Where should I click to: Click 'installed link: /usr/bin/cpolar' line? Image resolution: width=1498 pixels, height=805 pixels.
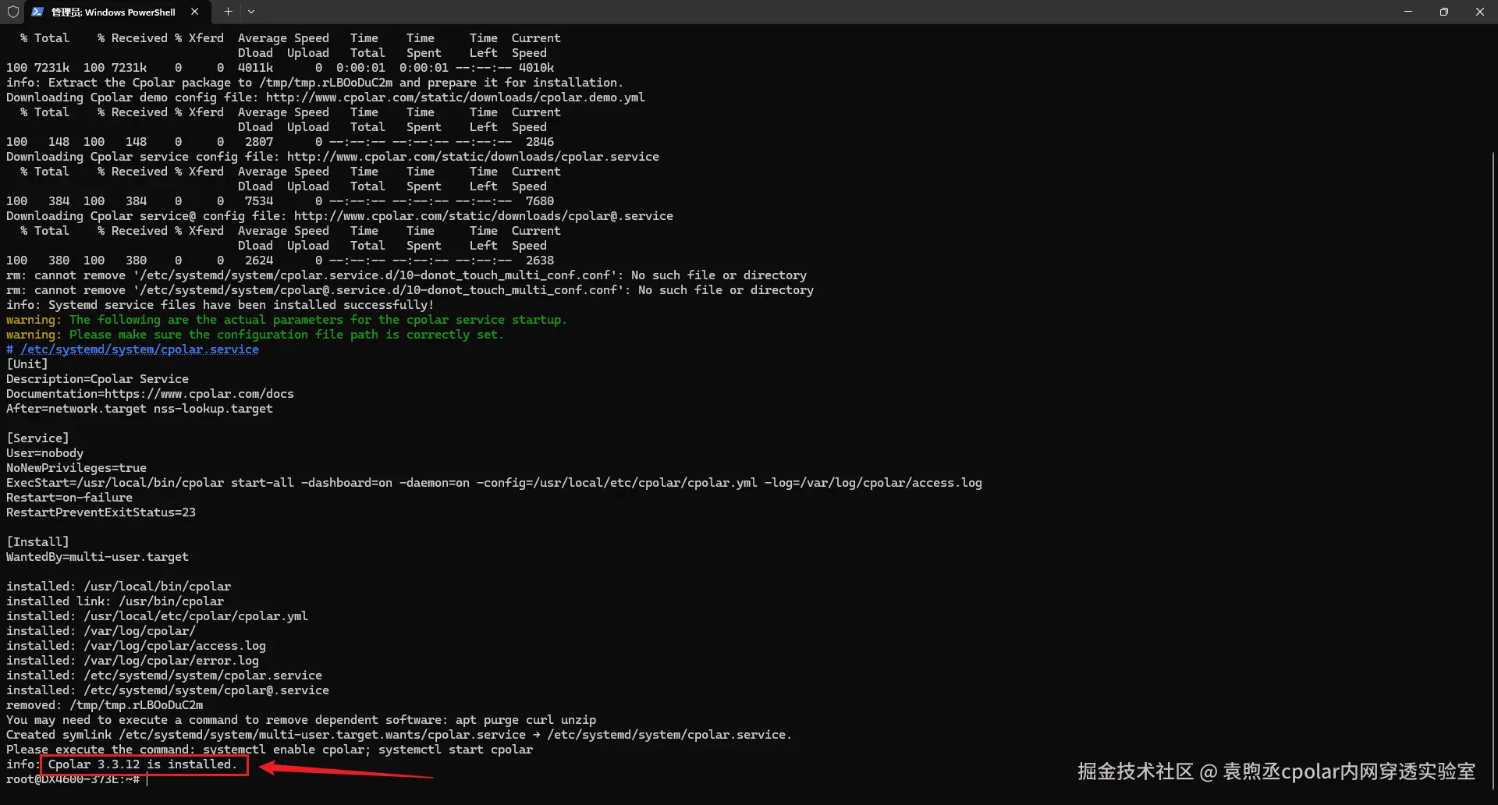pos(115,601)
